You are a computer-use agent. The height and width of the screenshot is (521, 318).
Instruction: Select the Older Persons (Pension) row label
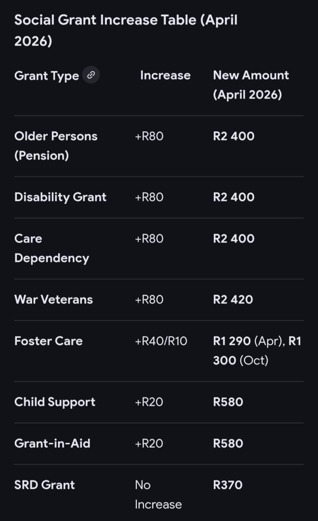(x=56, y=146)
